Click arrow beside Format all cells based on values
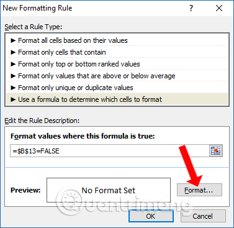This screenshot has width=234, height=228. [x=13, y=40]
